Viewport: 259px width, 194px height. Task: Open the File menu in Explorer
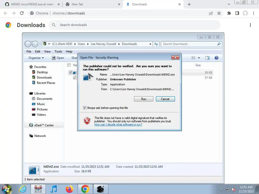(x=29, y=52)
